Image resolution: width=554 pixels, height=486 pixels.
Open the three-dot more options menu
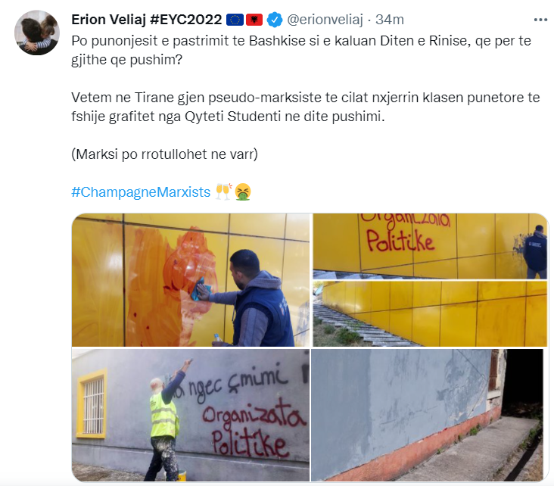coord(540,20)
